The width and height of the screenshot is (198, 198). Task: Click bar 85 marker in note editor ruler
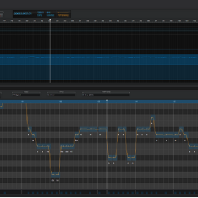point(174,101)
